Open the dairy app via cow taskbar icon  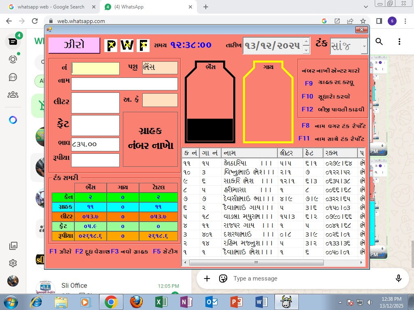click(286, 302)
